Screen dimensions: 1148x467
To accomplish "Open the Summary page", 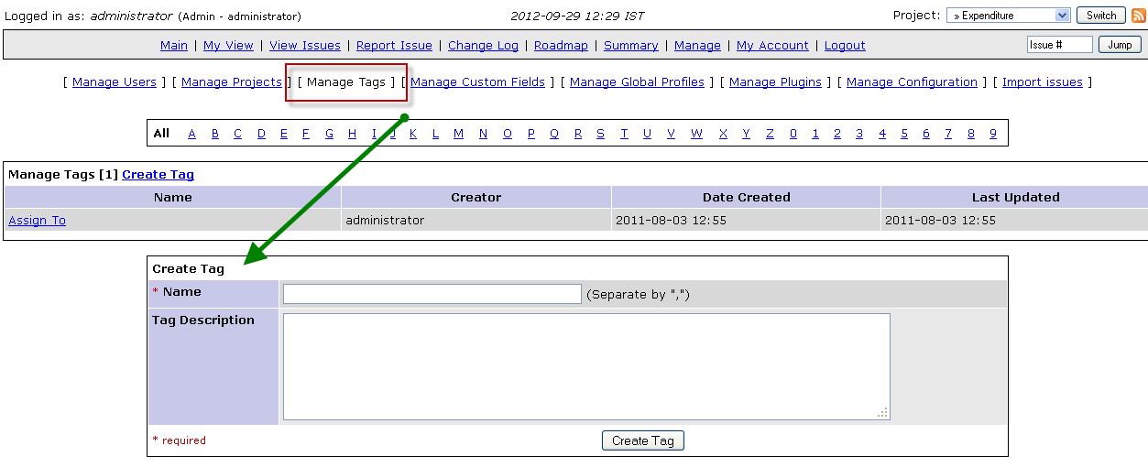I will point(631,46).
